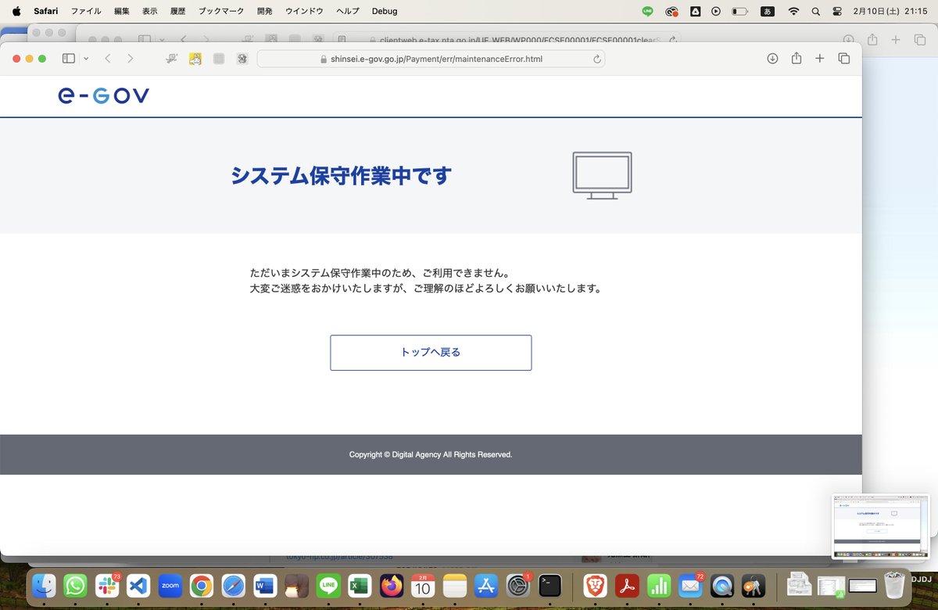Open the ヘルプ menu
This screenshot has height=610, width=938.
pyautogui.click(x=348, y=11)
